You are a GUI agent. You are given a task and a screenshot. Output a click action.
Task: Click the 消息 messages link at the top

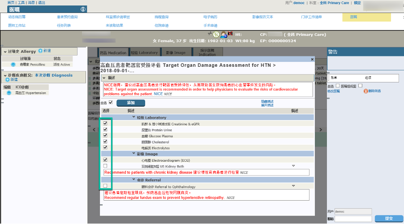pos(31,3)
